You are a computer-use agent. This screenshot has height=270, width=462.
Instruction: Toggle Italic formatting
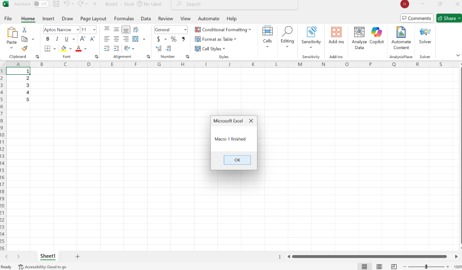tap(57, 39)
